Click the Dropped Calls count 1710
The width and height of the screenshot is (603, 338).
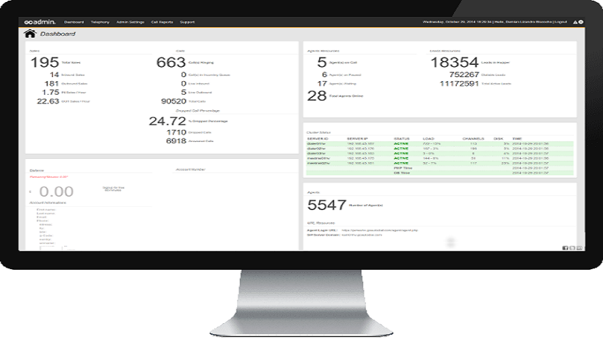click(176, 132)
